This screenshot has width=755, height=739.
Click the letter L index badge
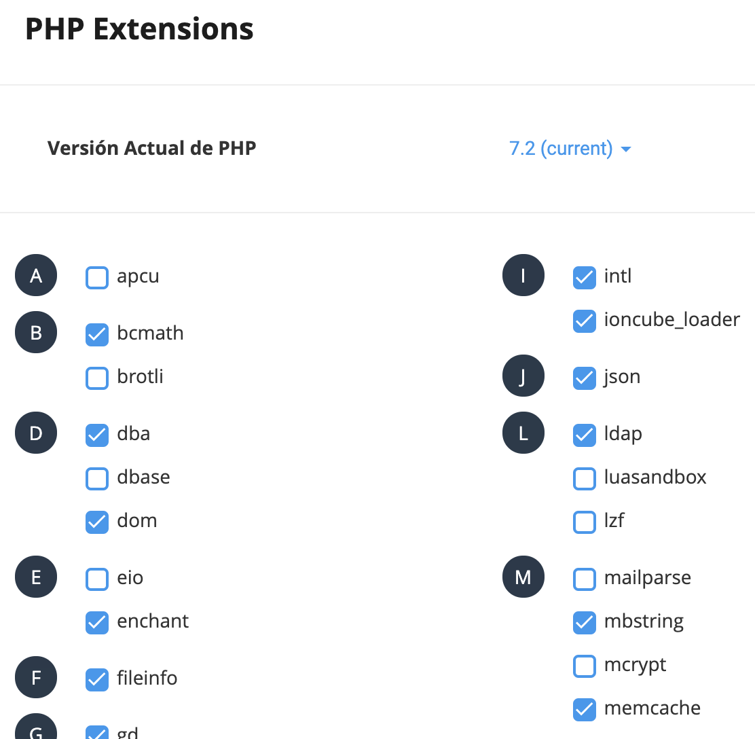pos(523,433)
